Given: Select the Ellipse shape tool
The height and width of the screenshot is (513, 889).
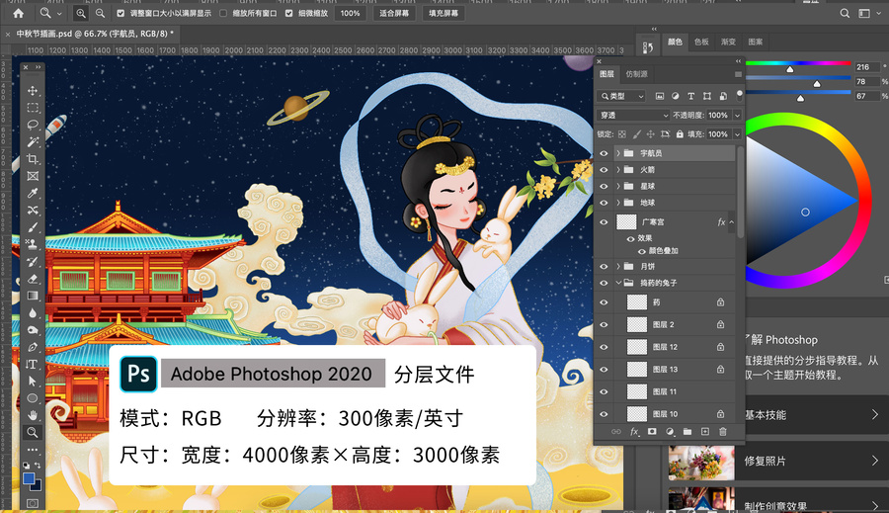Looking at the screenshot, I should point(33,398).
